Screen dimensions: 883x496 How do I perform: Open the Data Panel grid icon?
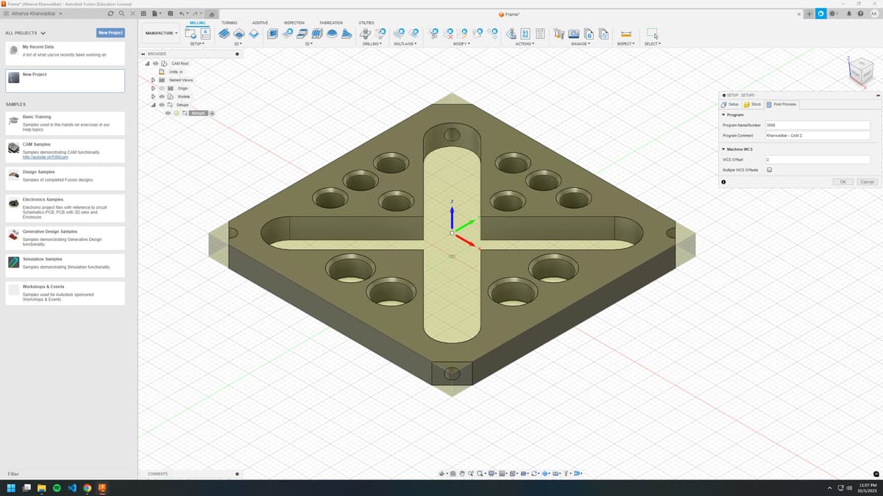143,14
